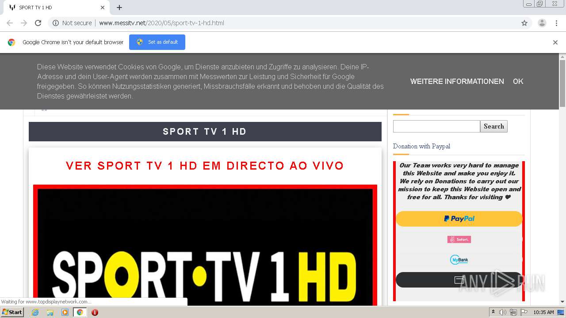Choose Sofort payment option
566x318 pixels.
coord(459,239)
